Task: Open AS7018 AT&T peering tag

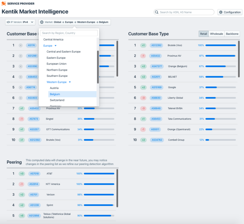Action: [x=34, y=174]
